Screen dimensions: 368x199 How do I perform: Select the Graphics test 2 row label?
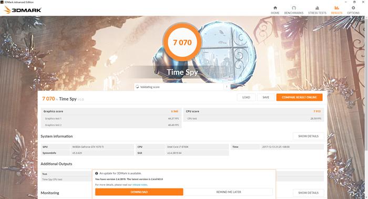tap(53, 125)
